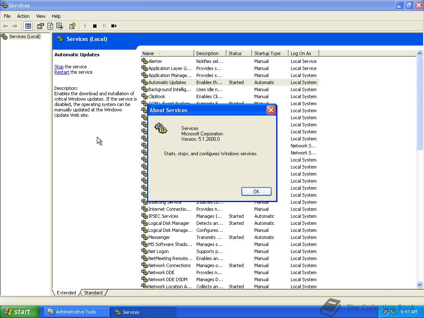The width and height of the screenshot is (424, 318).
Task: Select the MS Software Shado... service row
Action: pyautogui.click(x=230, y=244)
